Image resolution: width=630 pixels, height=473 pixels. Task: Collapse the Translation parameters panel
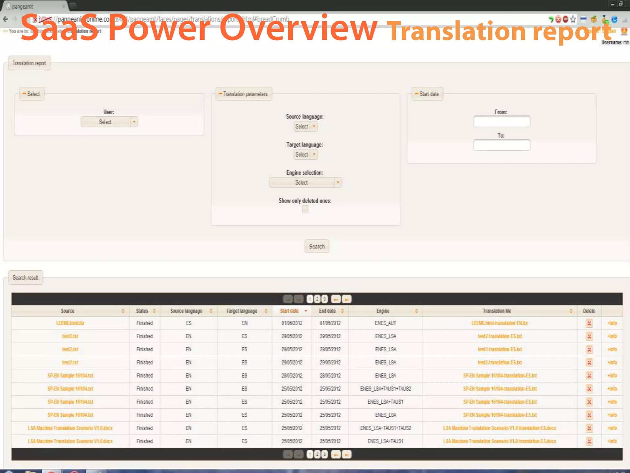[220, 94]
